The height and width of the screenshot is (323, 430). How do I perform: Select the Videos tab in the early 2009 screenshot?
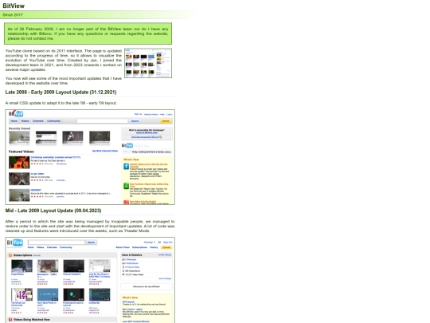[25, 121]
